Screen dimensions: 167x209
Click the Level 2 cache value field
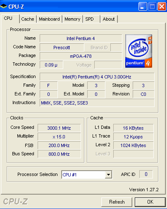pyautogui.click(x=133, y=145)
